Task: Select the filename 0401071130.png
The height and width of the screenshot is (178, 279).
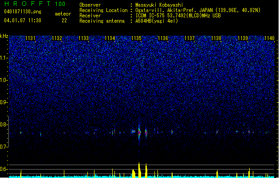Action: (x=23, y=12)
